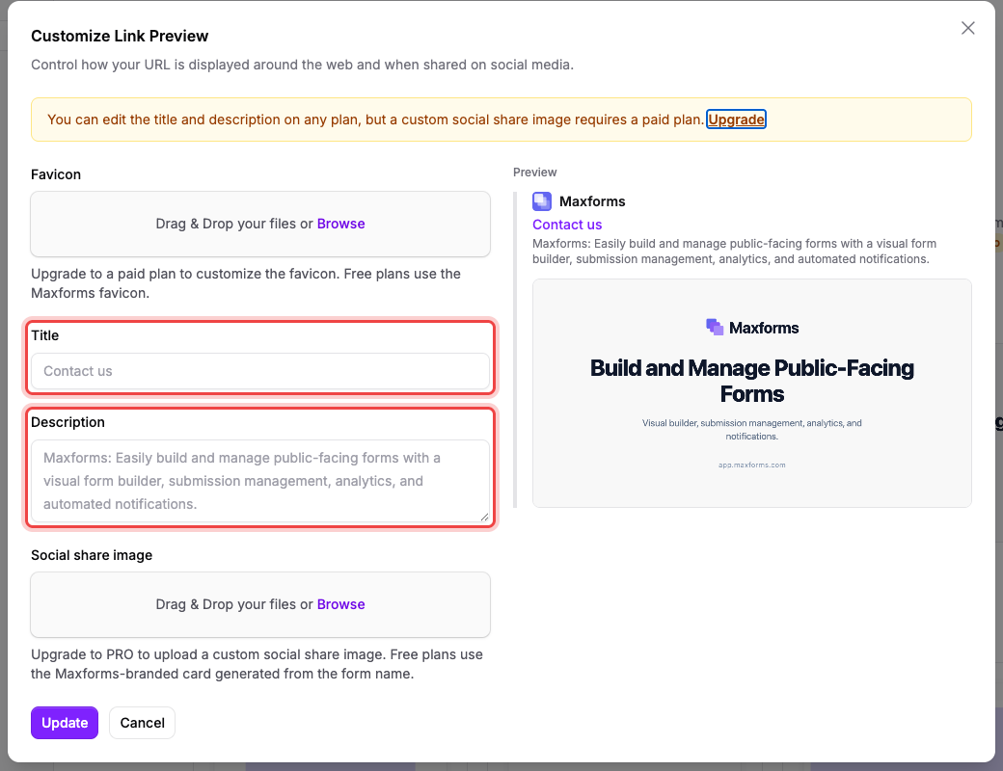Image resolution: width=1003 pixels, height=771 pixels.
Task: Click the social share card thumbnail preview
Action: [x=751, y=393]
